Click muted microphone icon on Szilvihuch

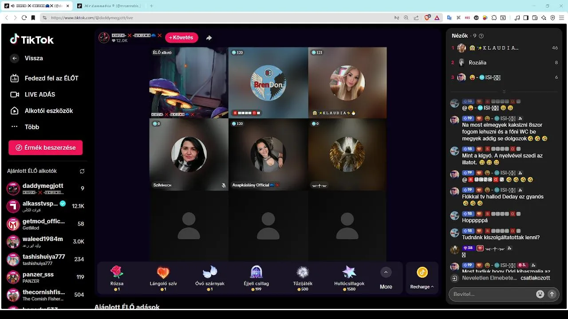coord(224,186)
